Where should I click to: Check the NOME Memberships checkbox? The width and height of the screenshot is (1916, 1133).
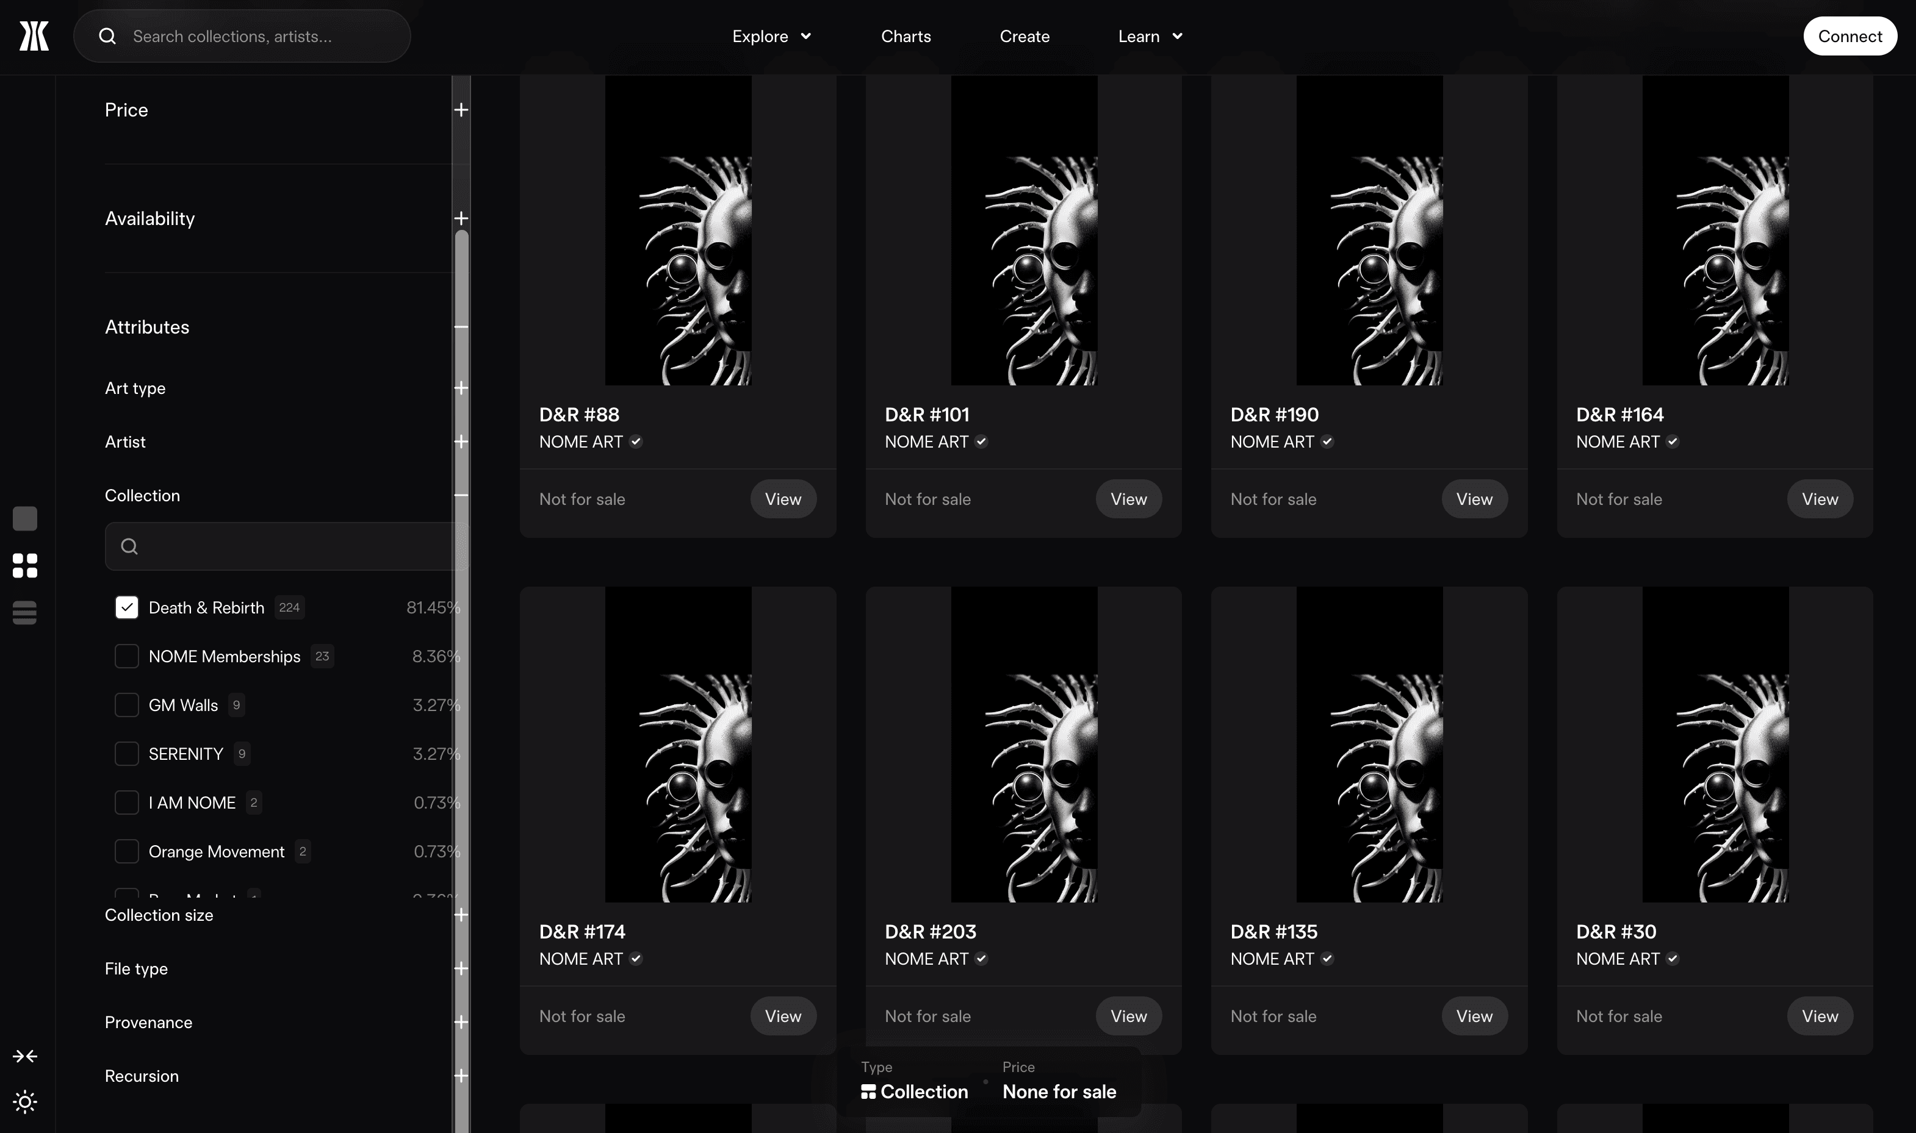(127, 657)
